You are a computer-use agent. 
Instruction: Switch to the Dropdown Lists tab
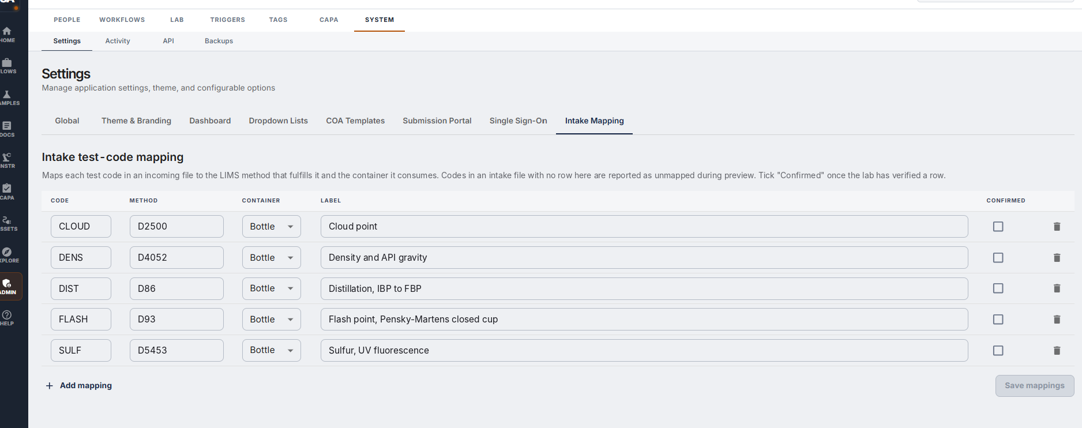[278, 121]
